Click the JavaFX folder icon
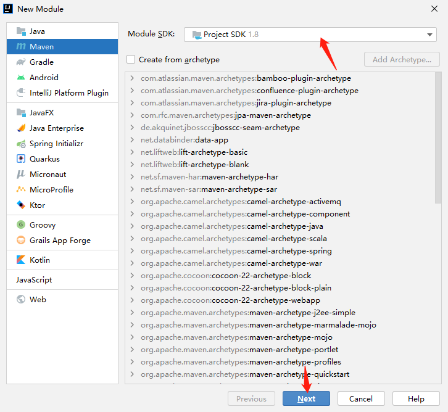This screenshot has width=448, height=412. coord(21,112)
